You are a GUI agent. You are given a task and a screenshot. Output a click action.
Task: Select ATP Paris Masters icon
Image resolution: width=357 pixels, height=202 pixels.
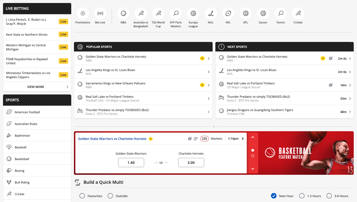[176, 13]
